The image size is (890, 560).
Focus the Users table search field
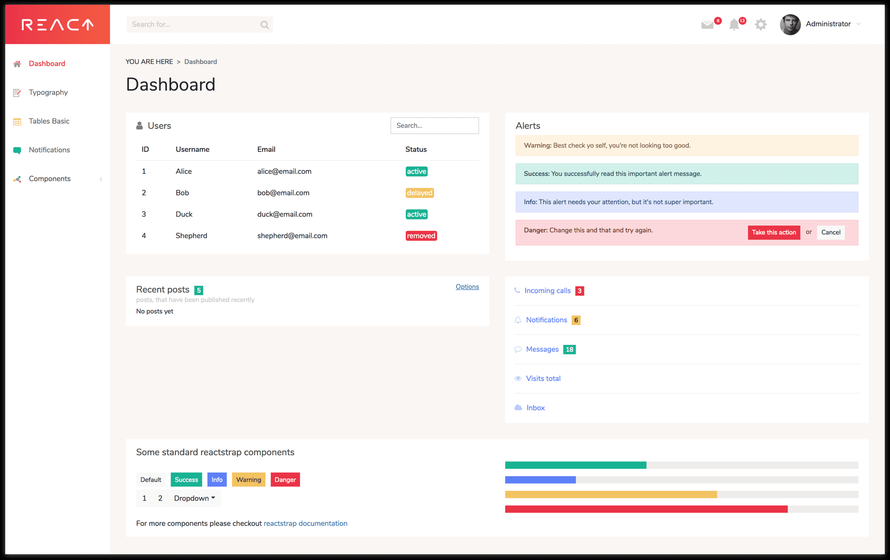[x=435, y=126]
